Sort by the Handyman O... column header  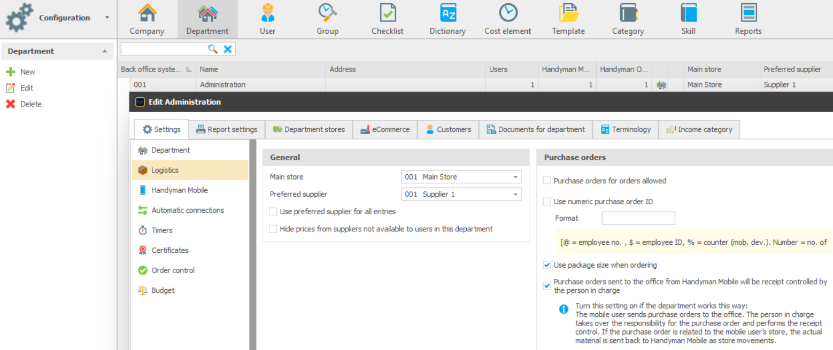(x=624, y=69)
